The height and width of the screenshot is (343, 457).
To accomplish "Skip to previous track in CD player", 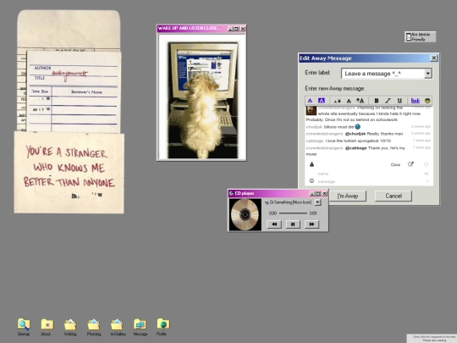I will (274, 224).
